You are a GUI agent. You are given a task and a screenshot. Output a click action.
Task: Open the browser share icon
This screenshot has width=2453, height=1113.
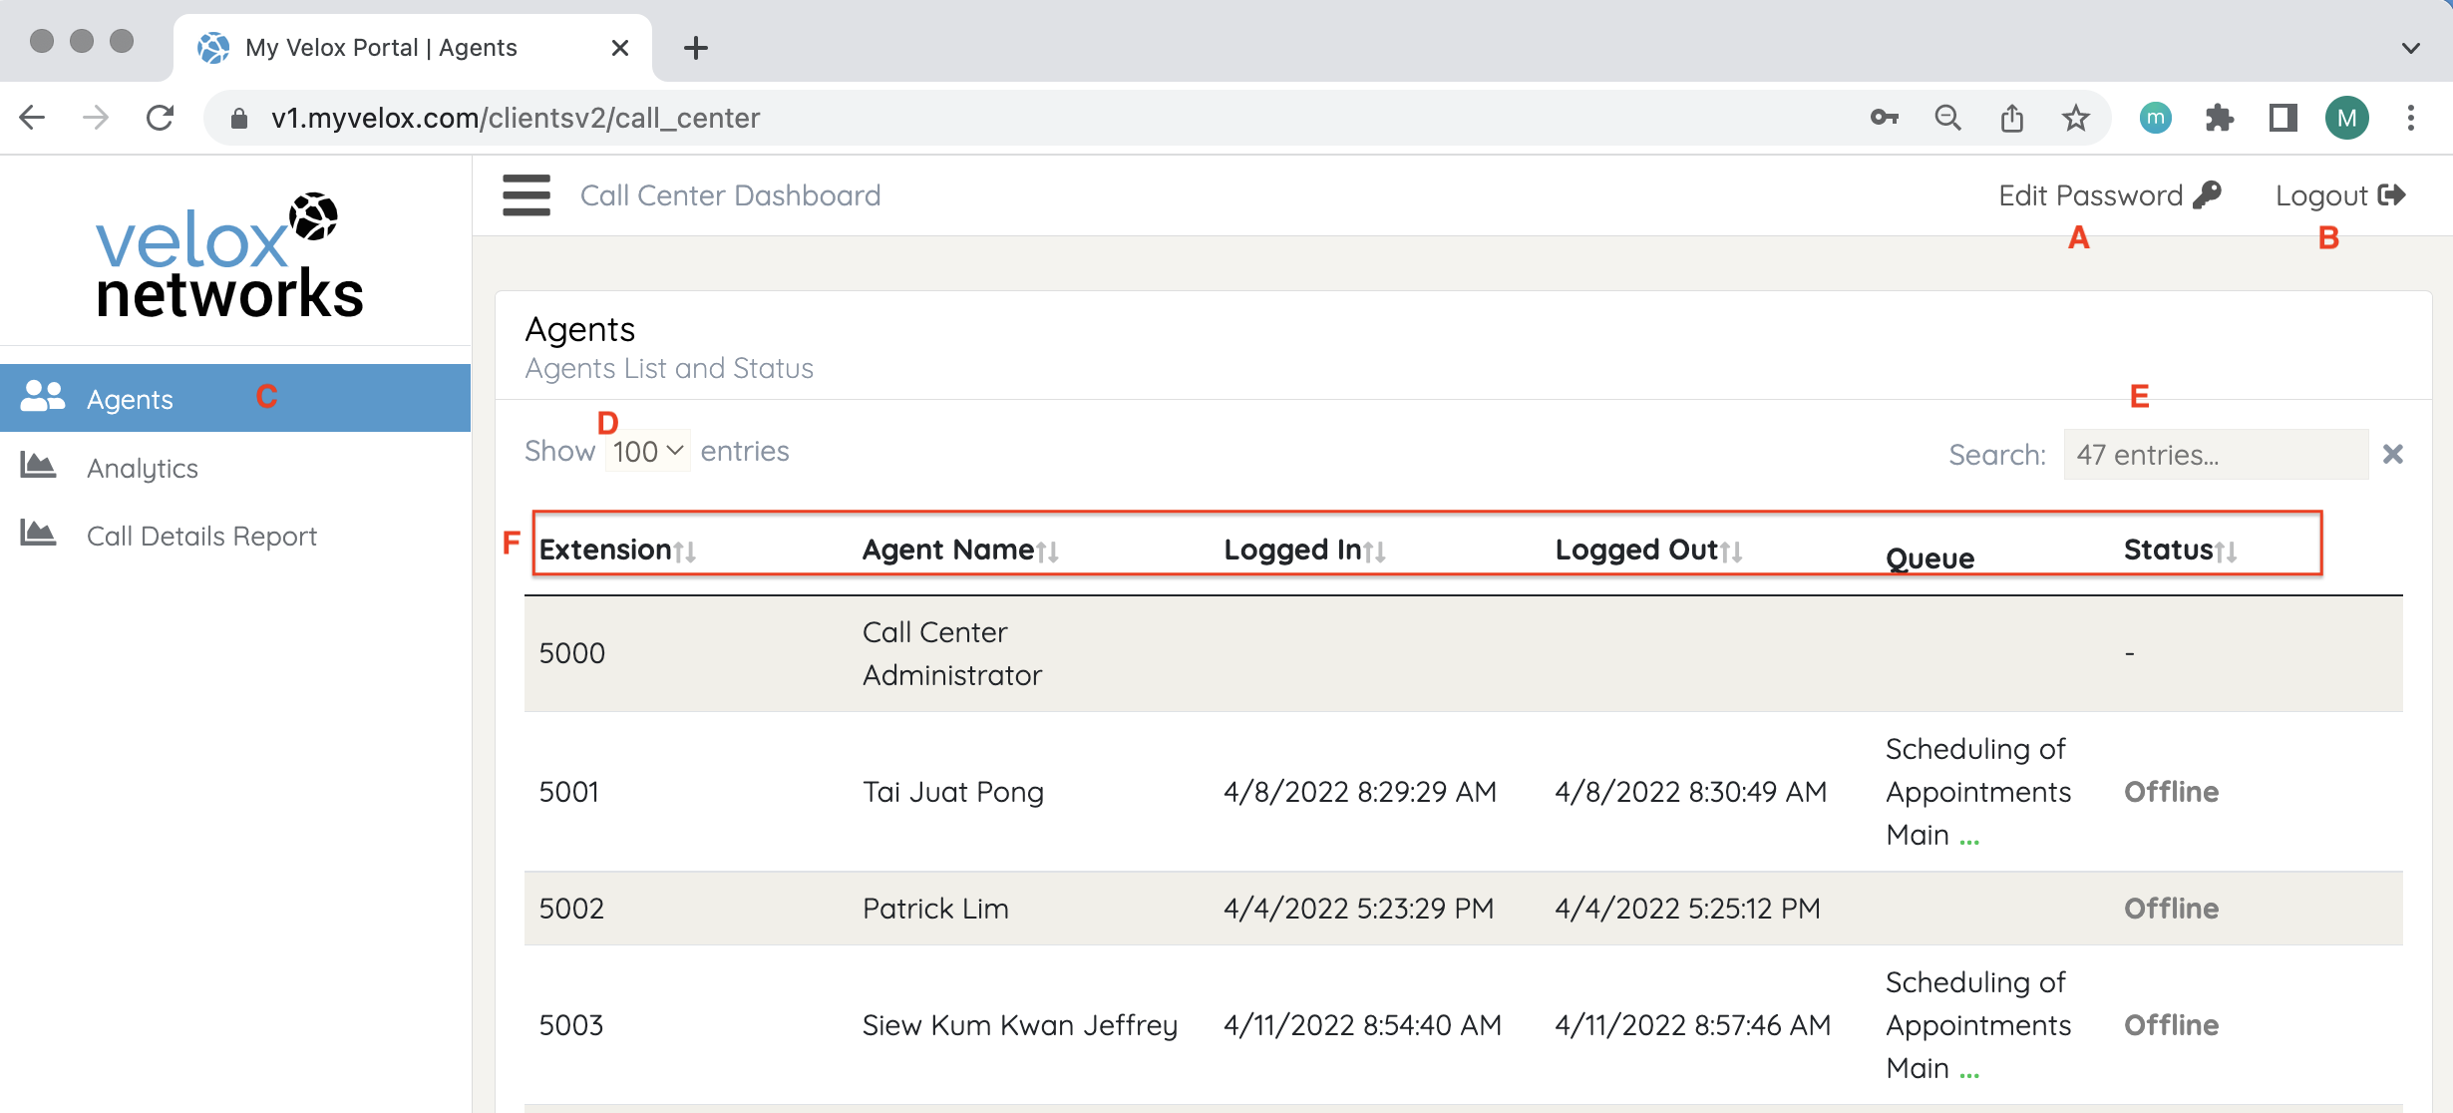(2011, 119)
